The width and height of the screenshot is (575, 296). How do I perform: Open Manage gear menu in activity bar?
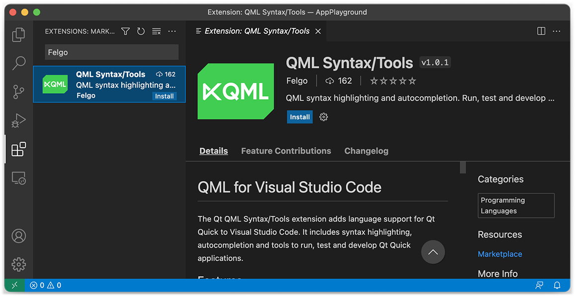coord(18,264)
